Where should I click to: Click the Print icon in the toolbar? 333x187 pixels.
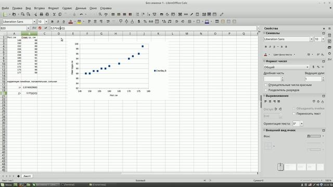pos(42,15)
